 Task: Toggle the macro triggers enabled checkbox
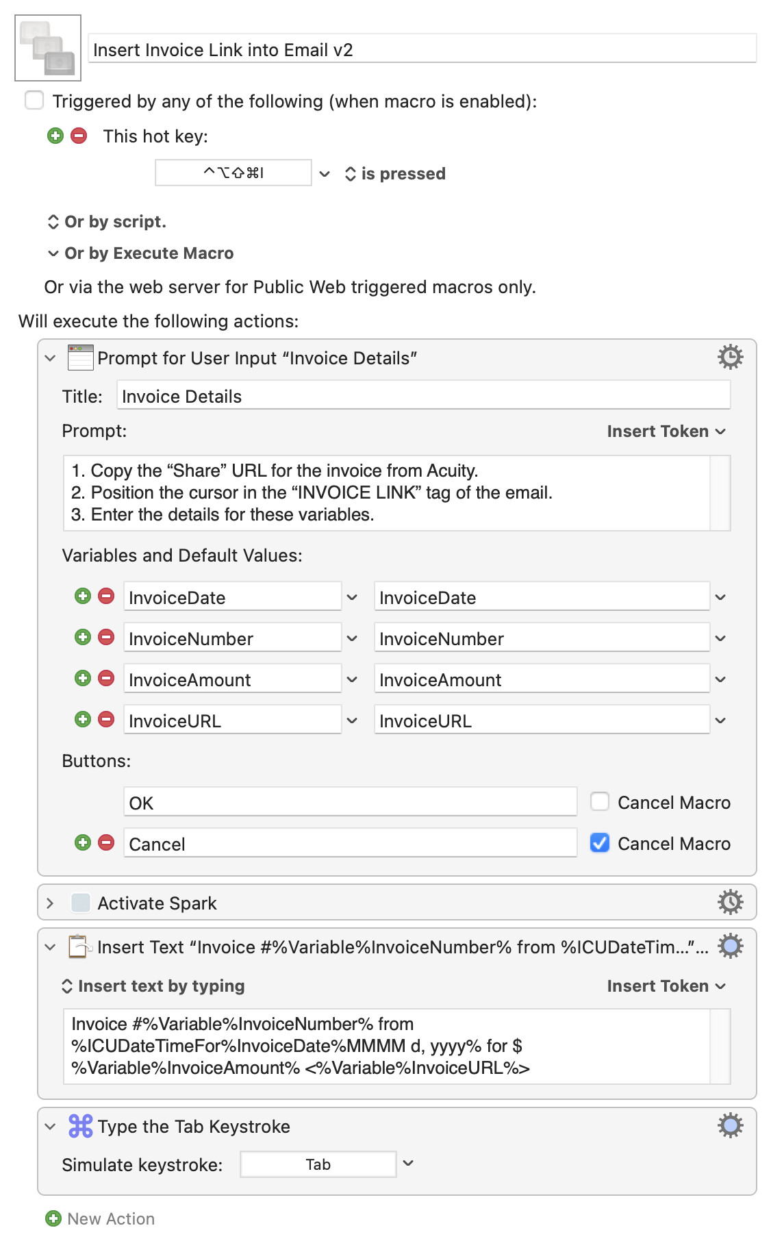[34, 101]
